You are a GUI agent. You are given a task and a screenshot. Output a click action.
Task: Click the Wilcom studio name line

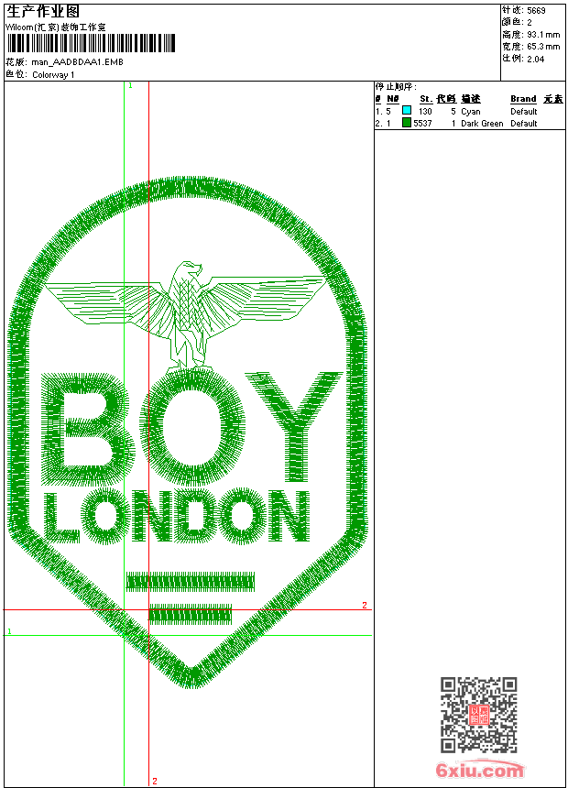[x=56, y=27]
